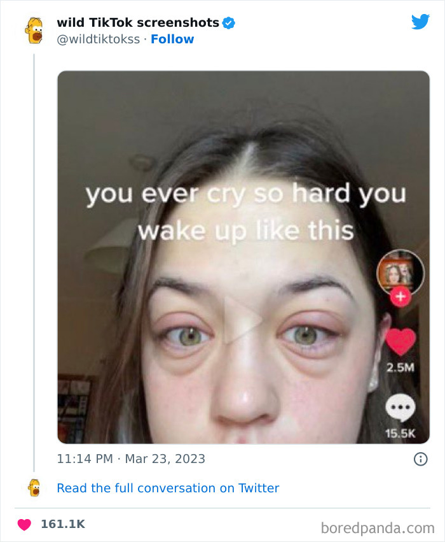Viewport: 445px width, 542px height.
Task: Click the 2.5M TikTok likes count
Action: tap(400, 368)
